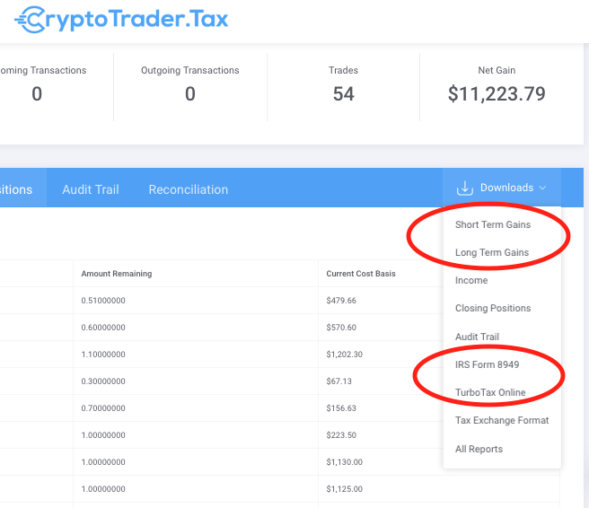Screen dimensions: 589x508
Task: Switch to the Reconciliation tab
Action: tap(189, 189)
